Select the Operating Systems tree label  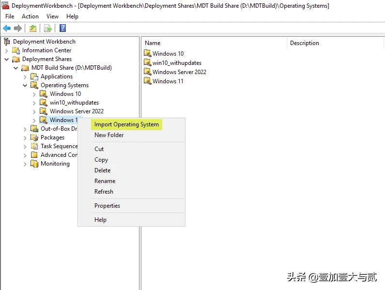click(64, 85)
